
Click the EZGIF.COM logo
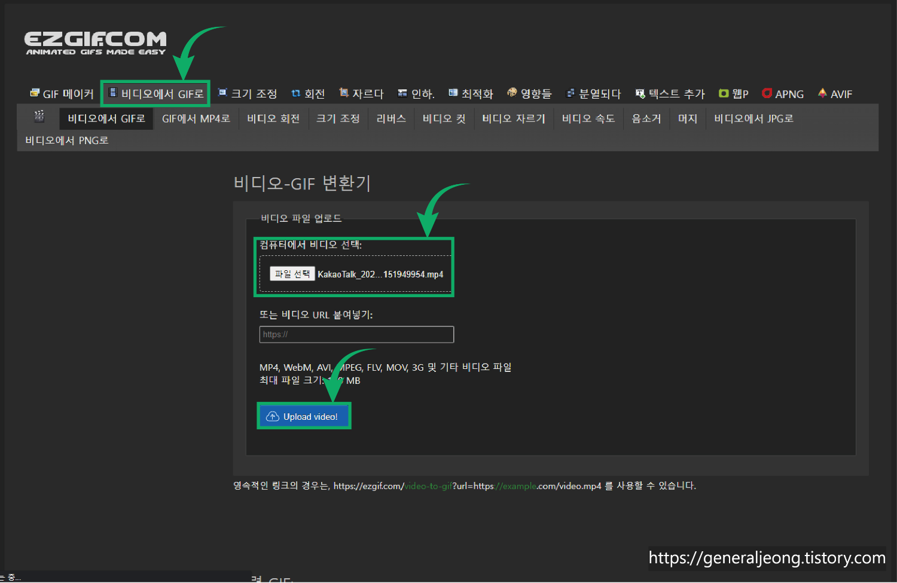tap(95, 43)
